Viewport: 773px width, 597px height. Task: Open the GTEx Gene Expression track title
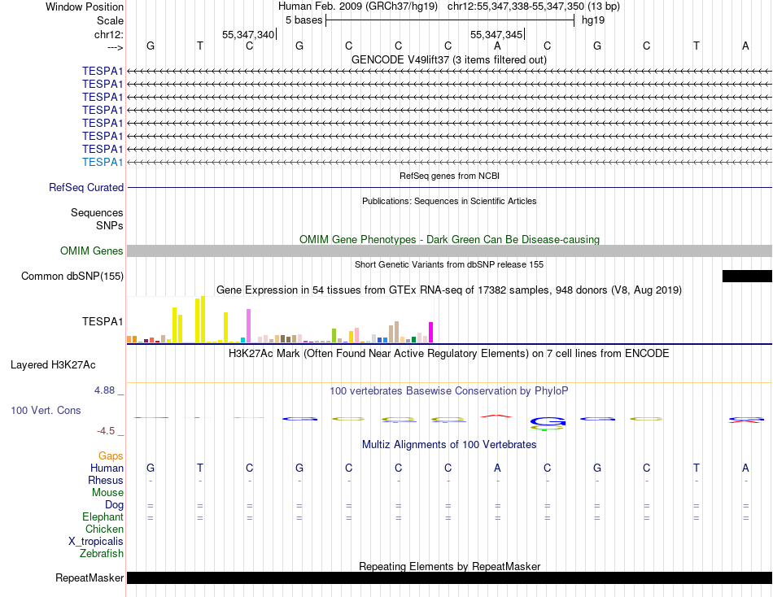(449, 290)
